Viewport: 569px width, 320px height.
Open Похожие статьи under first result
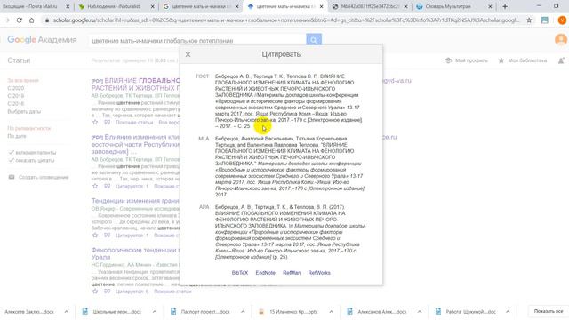click(x=134, y=123)
